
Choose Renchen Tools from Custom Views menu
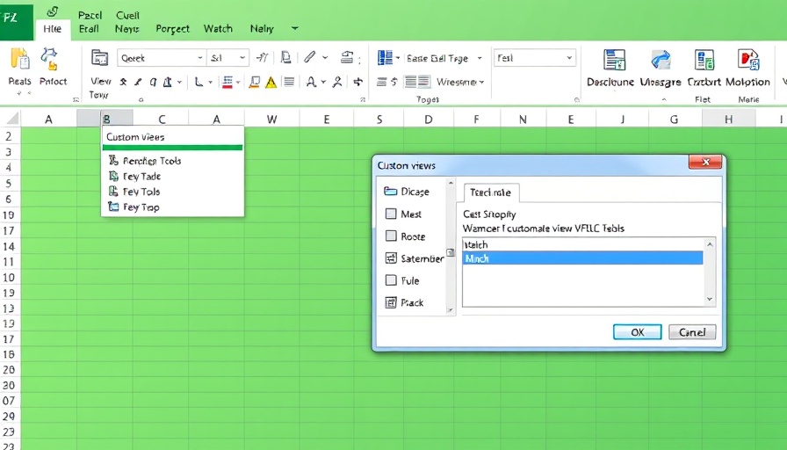click(151, 161)
